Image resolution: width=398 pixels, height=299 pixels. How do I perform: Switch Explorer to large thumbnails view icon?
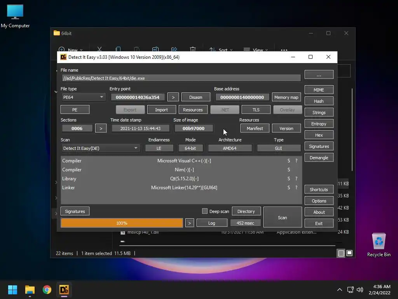pyautogui.click(x=349, y=253)
